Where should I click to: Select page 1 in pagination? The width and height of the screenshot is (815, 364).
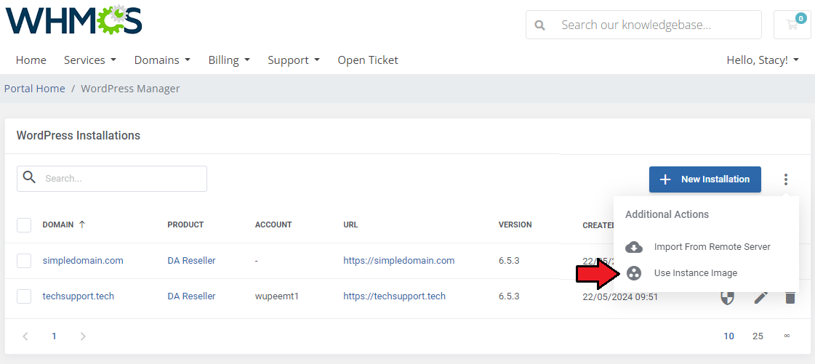[x=54, y=336]
